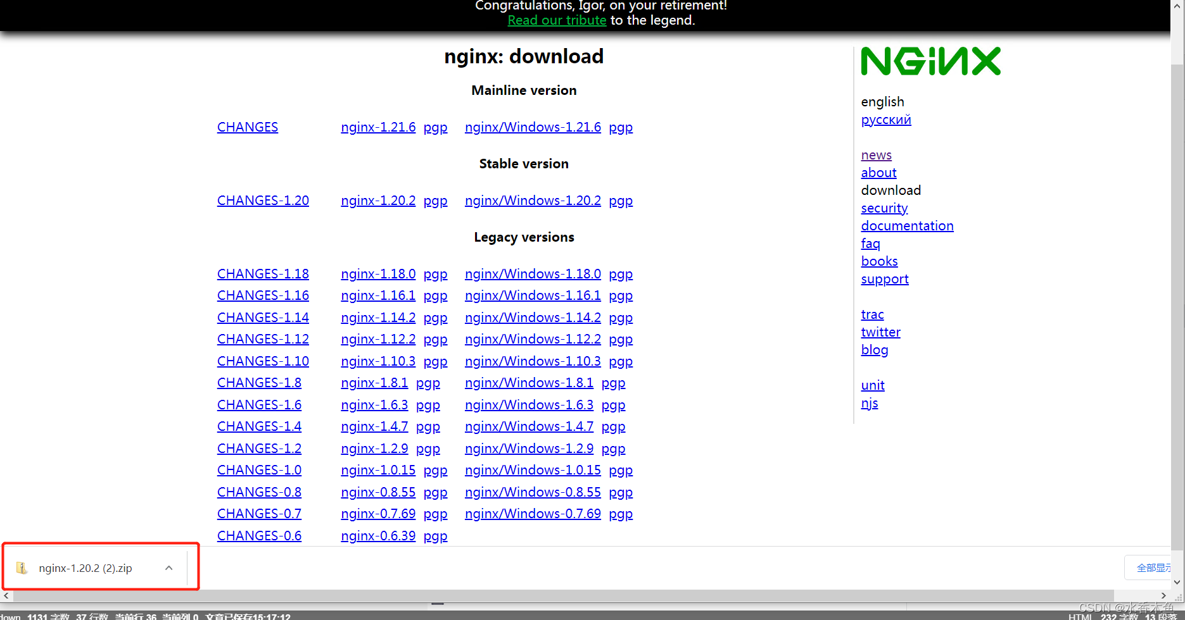Download nginx-1.2.9
Image resolution: width=1185 pixels, height=620 pixels.
[x=374, y=449]
